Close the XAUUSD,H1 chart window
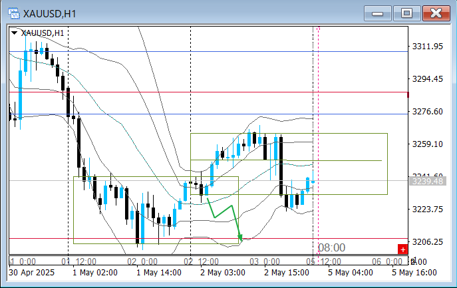 [x=436, y=13]
